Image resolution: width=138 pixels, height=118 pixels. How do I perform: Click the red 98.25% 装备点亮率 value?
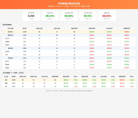pos(92,55)
